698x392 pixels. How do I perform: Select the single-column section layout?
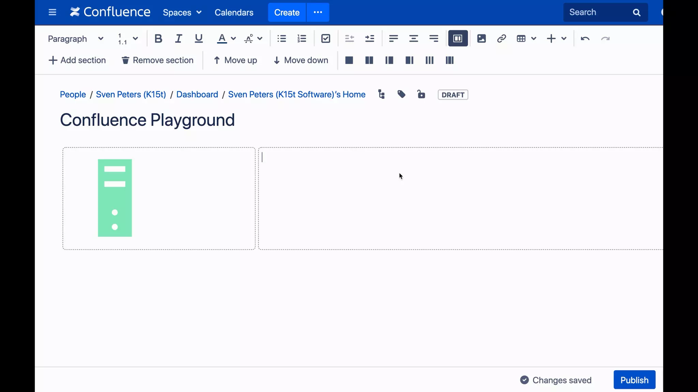click(349, 61)
